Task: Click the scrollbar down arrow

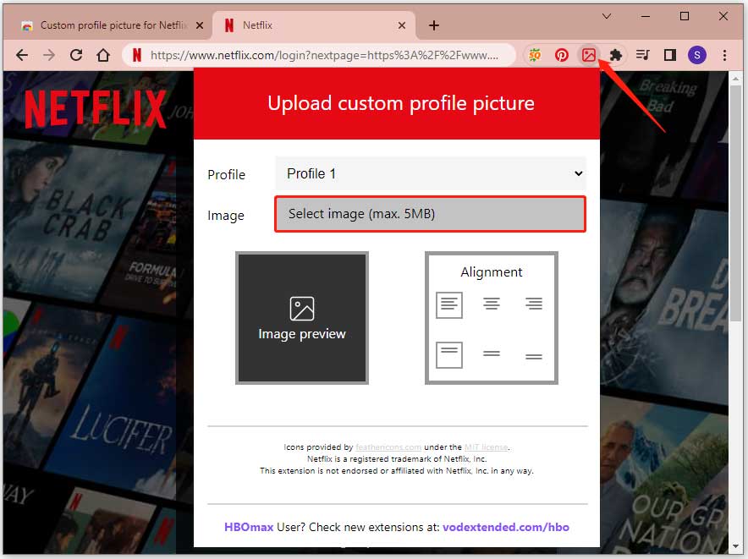Action: pyautogui.click(x=735, y=545)
